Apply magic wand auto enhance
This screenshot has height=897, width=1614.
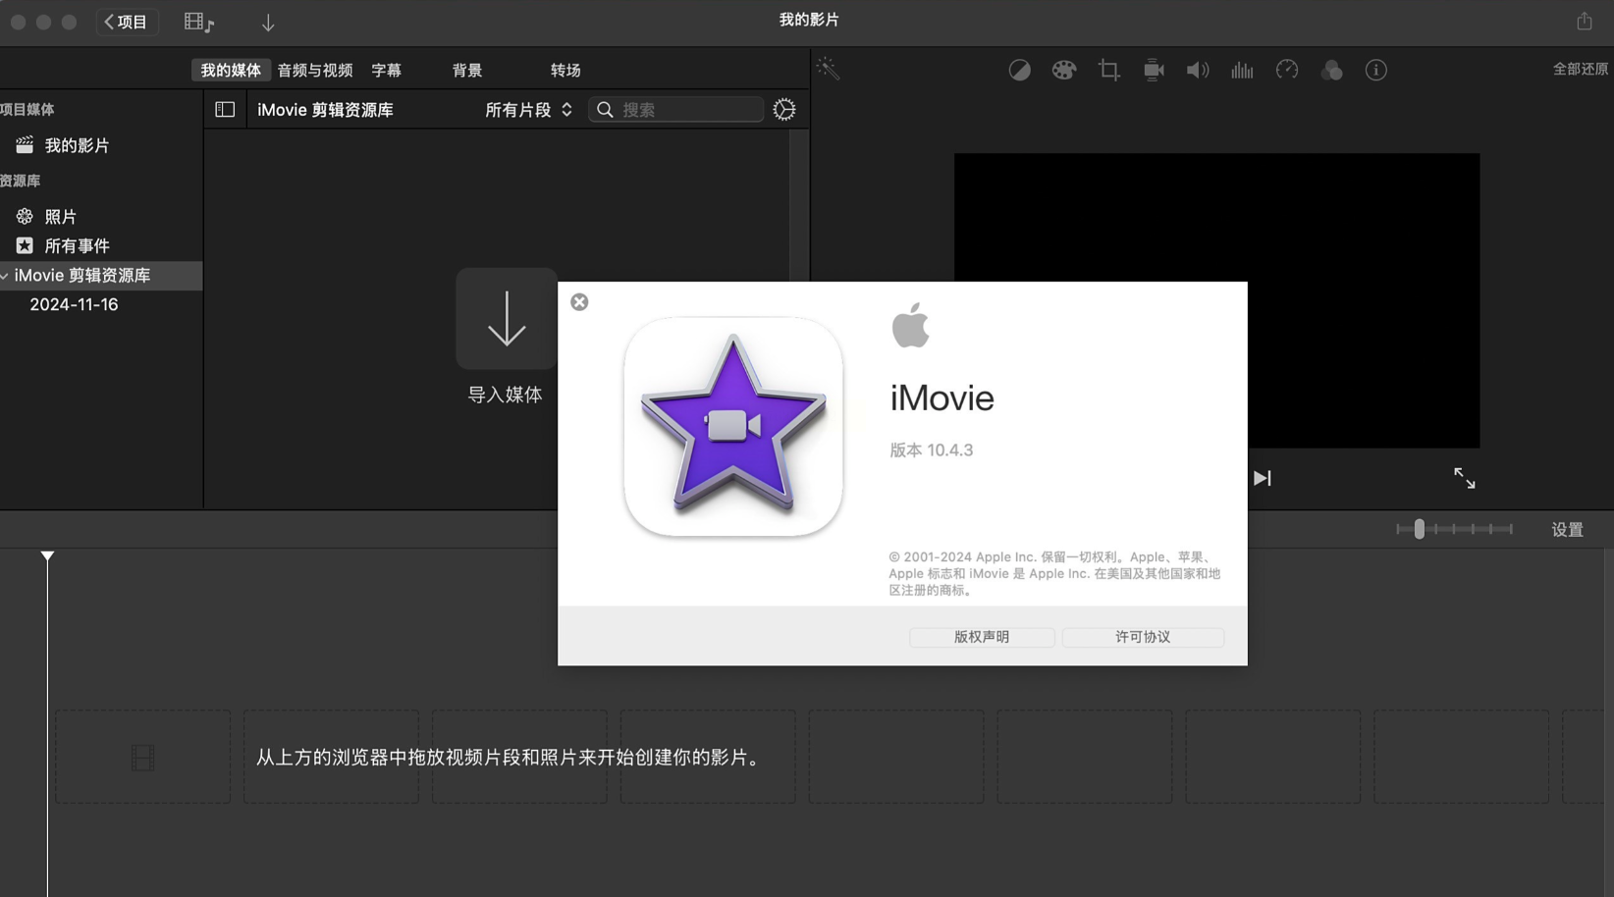[828, 69]
